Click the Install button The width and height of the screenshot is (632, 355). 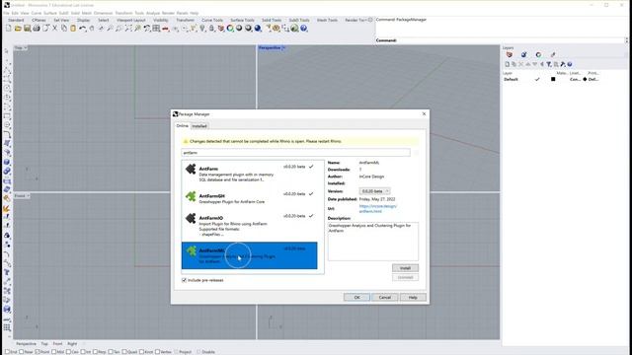pyautogui.click(x=405, y=268)
